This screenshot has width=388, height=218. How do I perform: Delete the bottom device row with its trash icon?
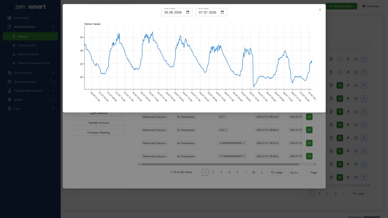pyautogui.click(x=364, y=177)
